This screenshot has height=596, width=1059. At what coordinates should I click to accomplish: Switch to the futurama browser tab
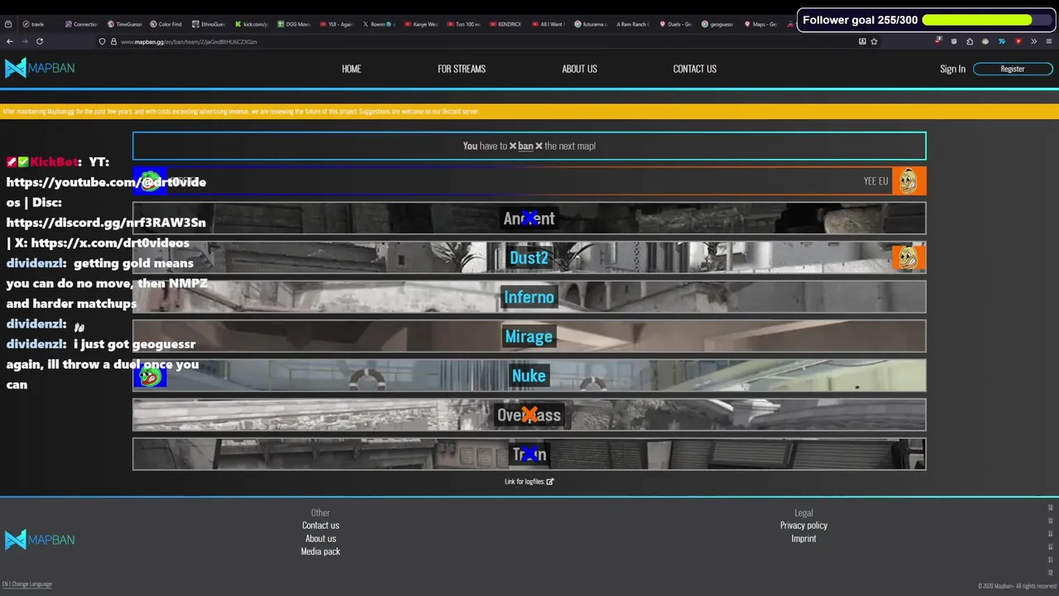[x=592, y=24]
